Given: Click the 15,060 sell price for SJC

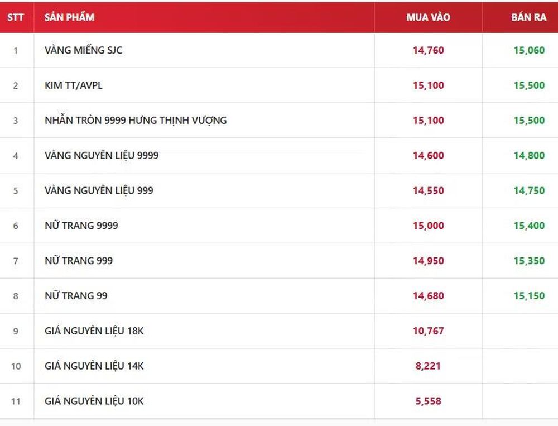Looking at the screenshot, I should point(529,50).
